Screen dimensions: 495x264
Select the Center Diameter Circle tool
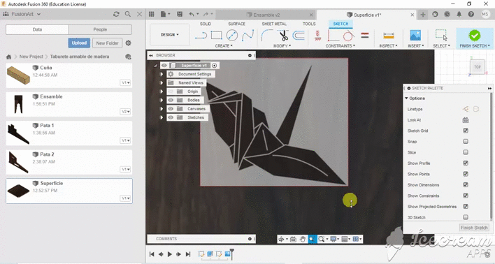coord(232,35)
